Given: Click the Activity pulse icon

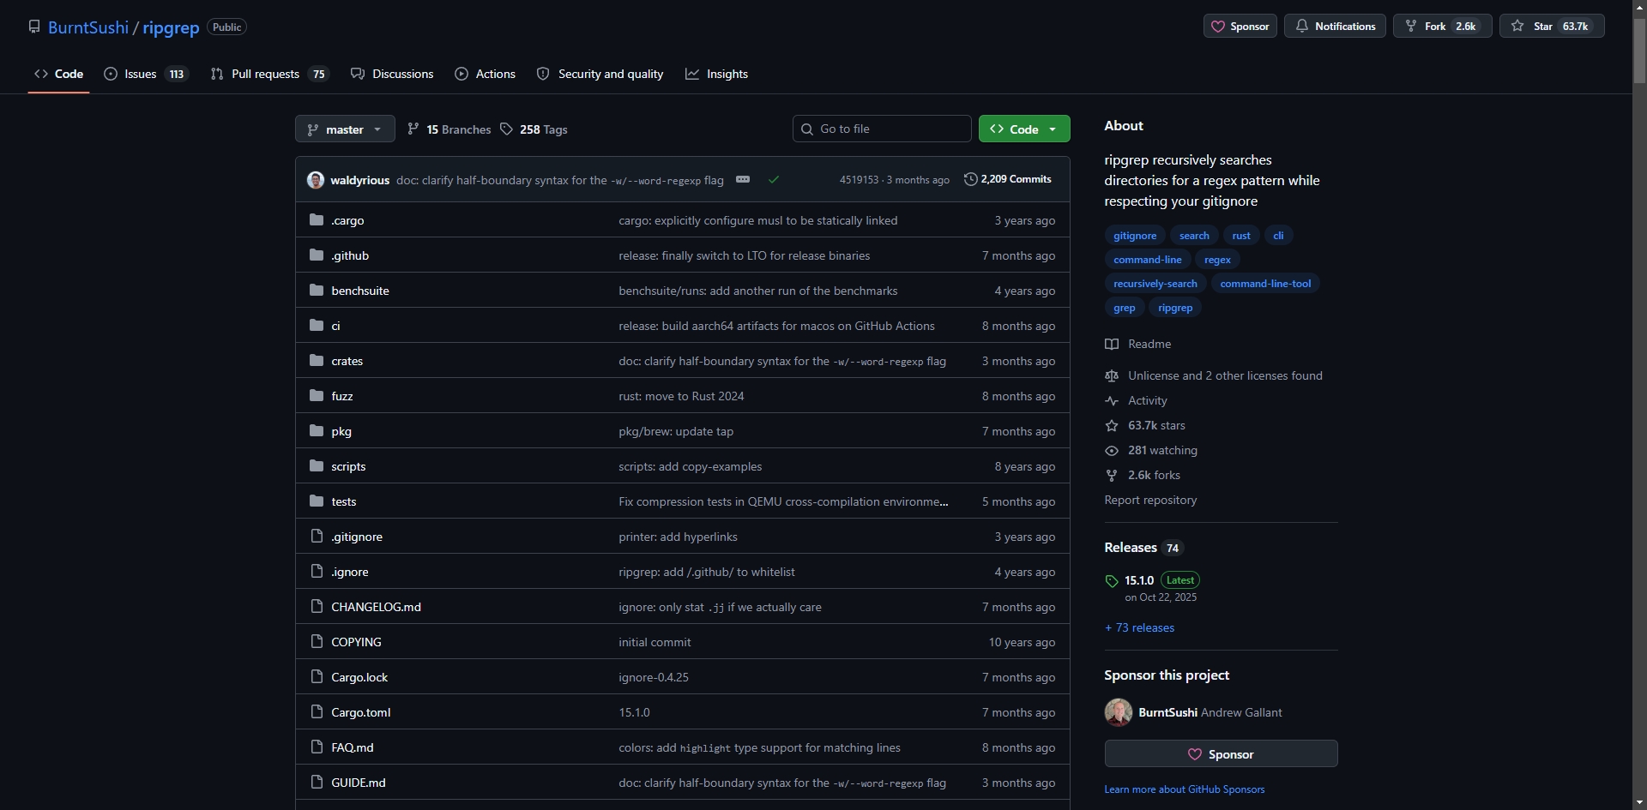Looking at the screenshot, I should pos(1112,401).
